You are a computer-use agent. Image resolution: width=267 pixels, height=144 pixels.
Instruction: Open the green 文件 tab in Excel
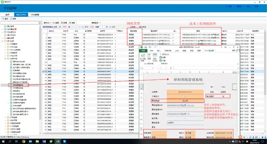[143, 51]
